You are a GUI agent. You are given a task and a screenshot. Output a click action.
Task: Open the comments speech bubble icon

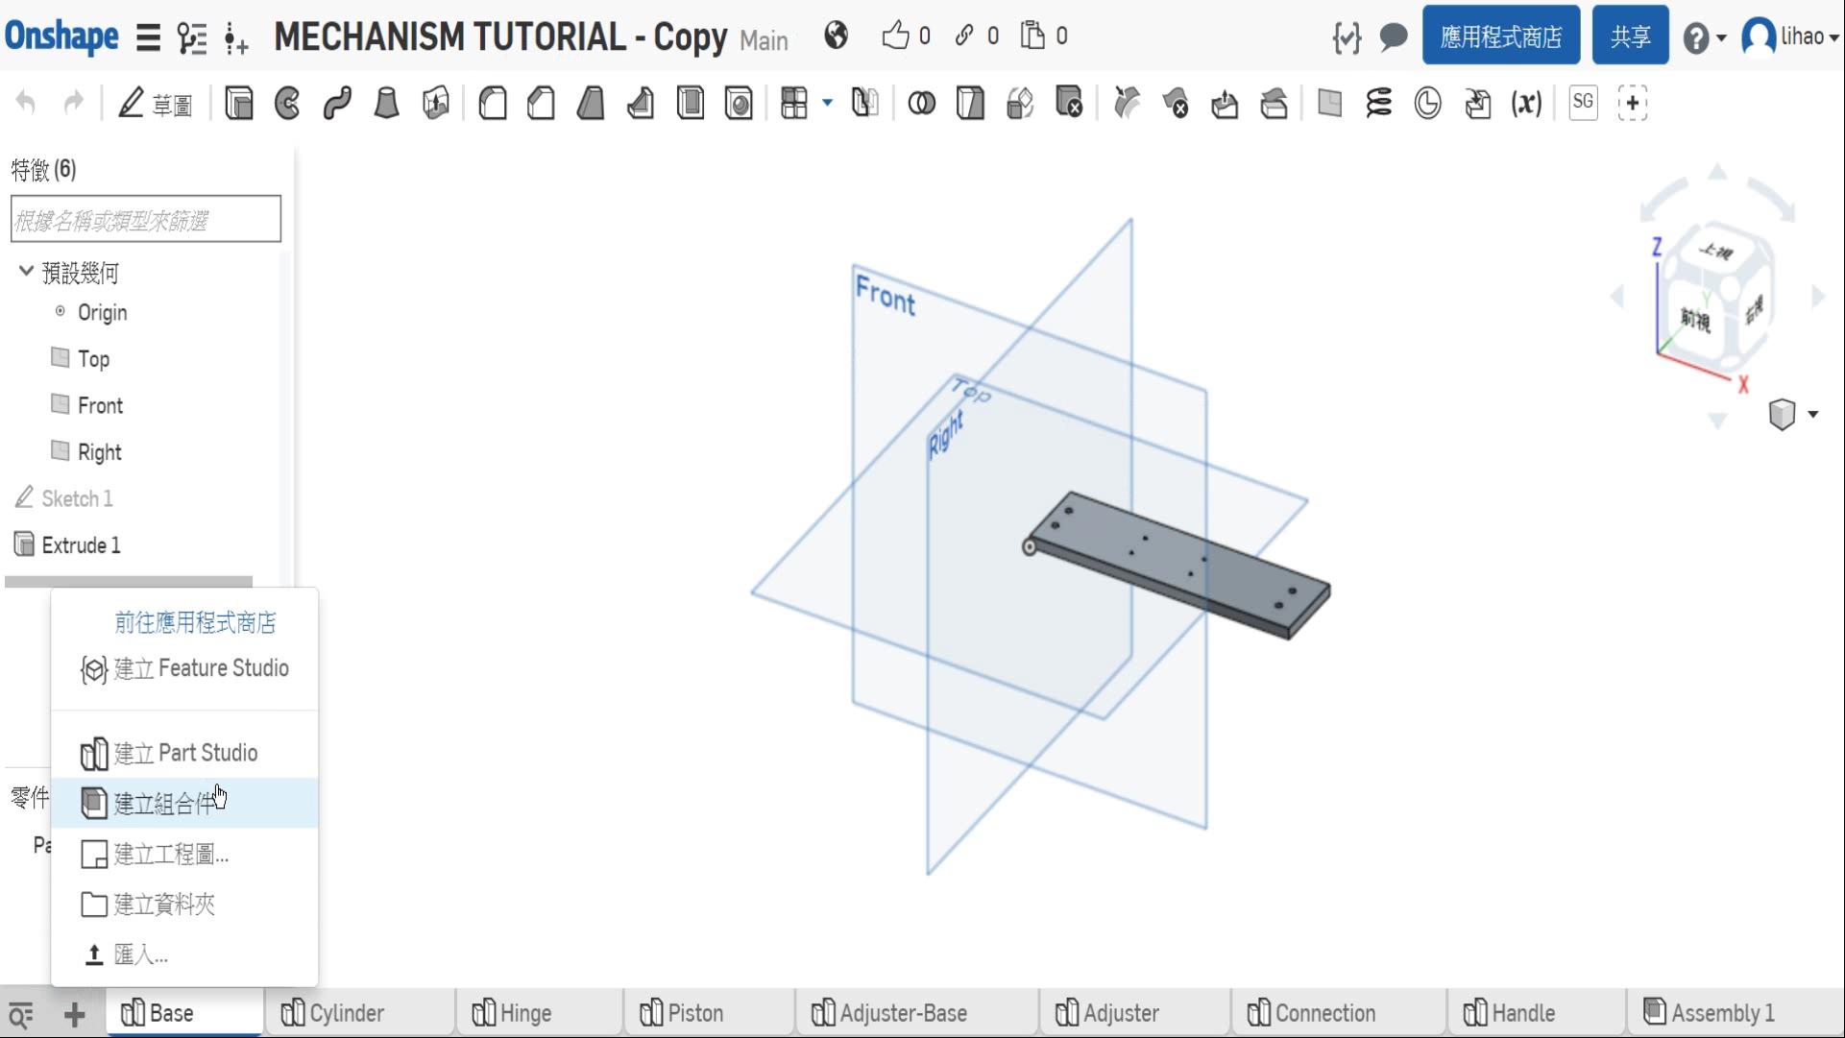pos(1393,37)
